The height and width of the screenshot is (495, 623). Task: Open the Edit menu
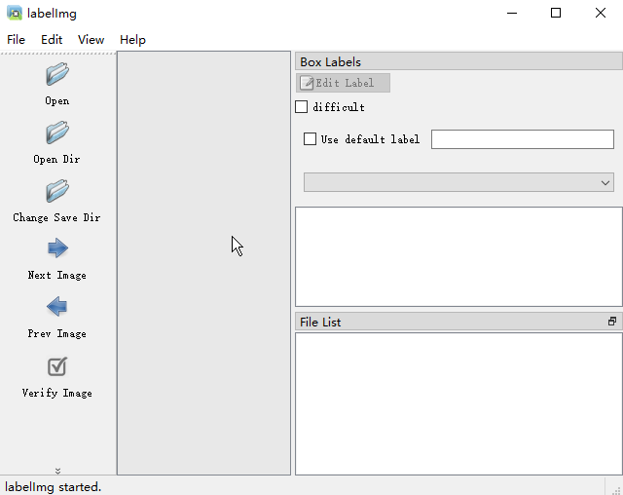(52, 40)
